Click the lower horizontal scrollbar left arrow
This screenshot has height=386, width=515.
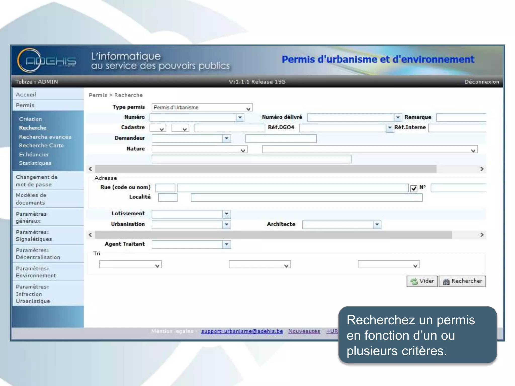(91, 235)
